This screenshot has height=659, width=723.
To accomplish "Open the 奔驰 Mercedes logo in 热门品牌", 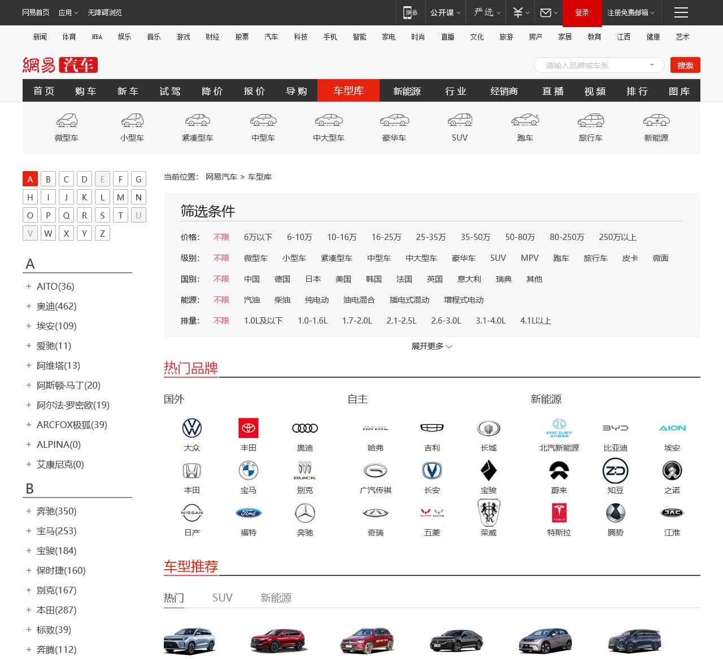I will (305, 513).
